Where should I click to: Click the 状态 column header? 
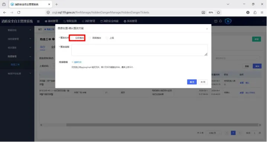(226, 75)
